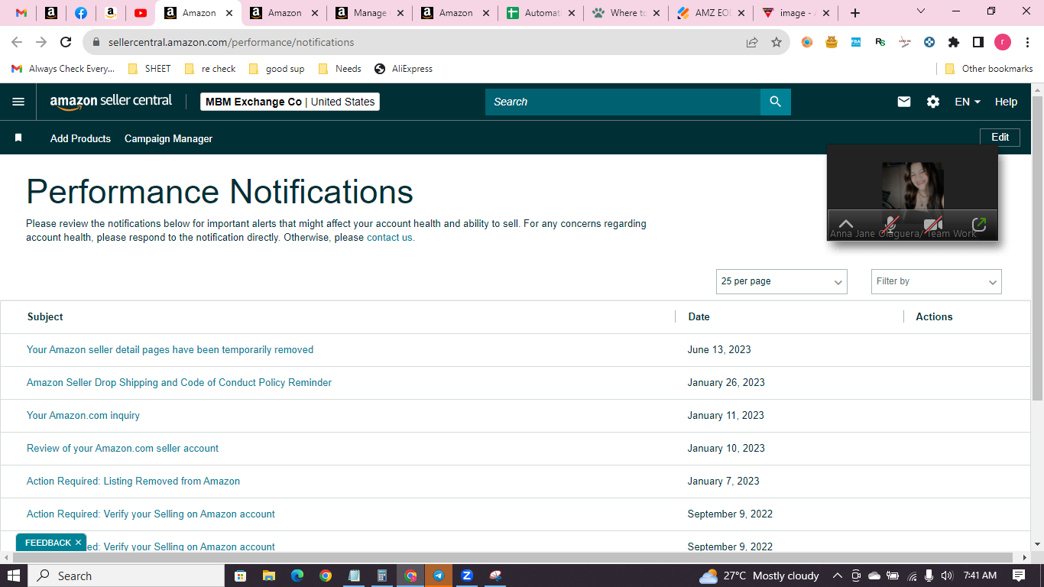Click the Amazon Seller Central logo
Viewport: 1044px width, 587px height.
[112, 102]
